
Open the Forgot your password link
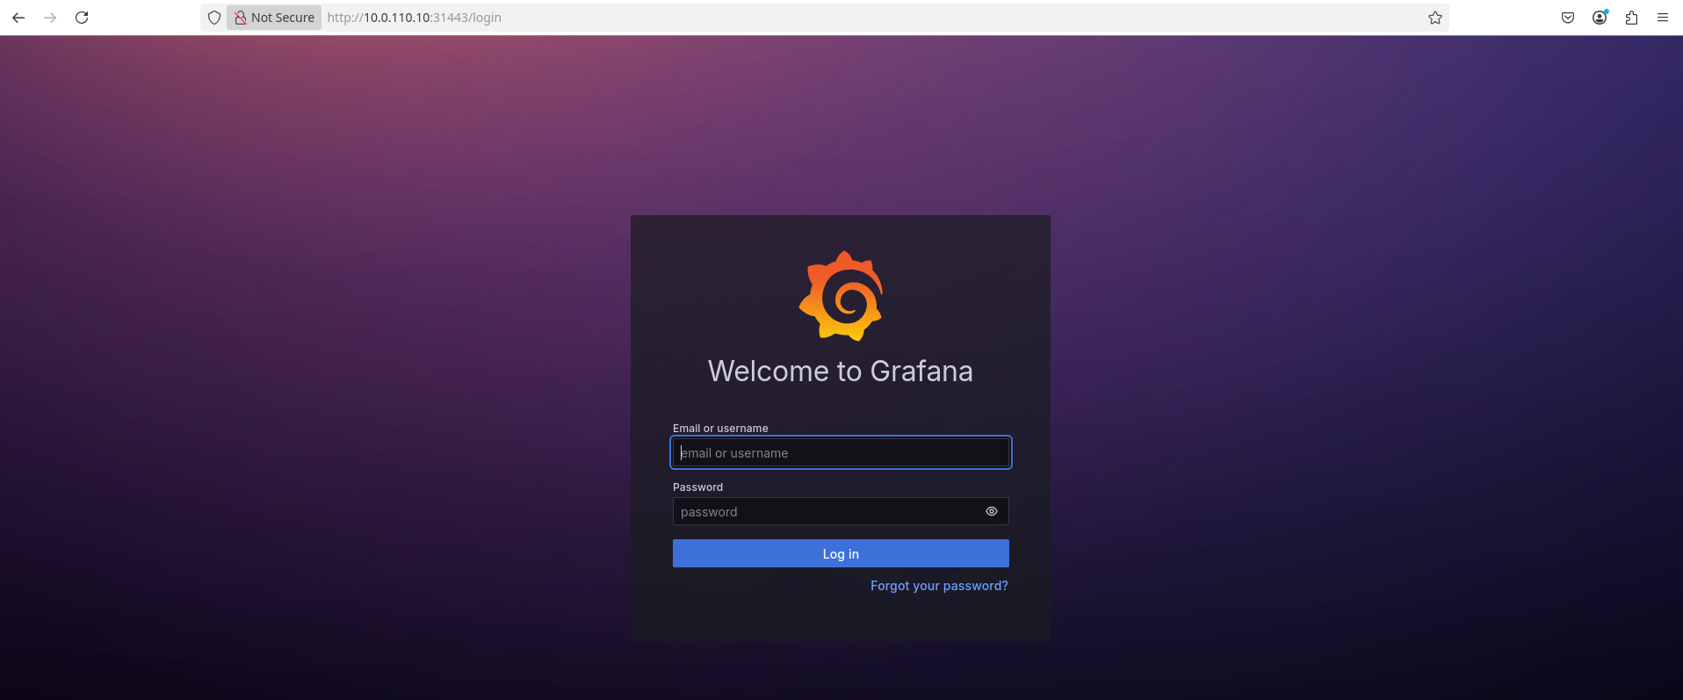coord(939,586)
